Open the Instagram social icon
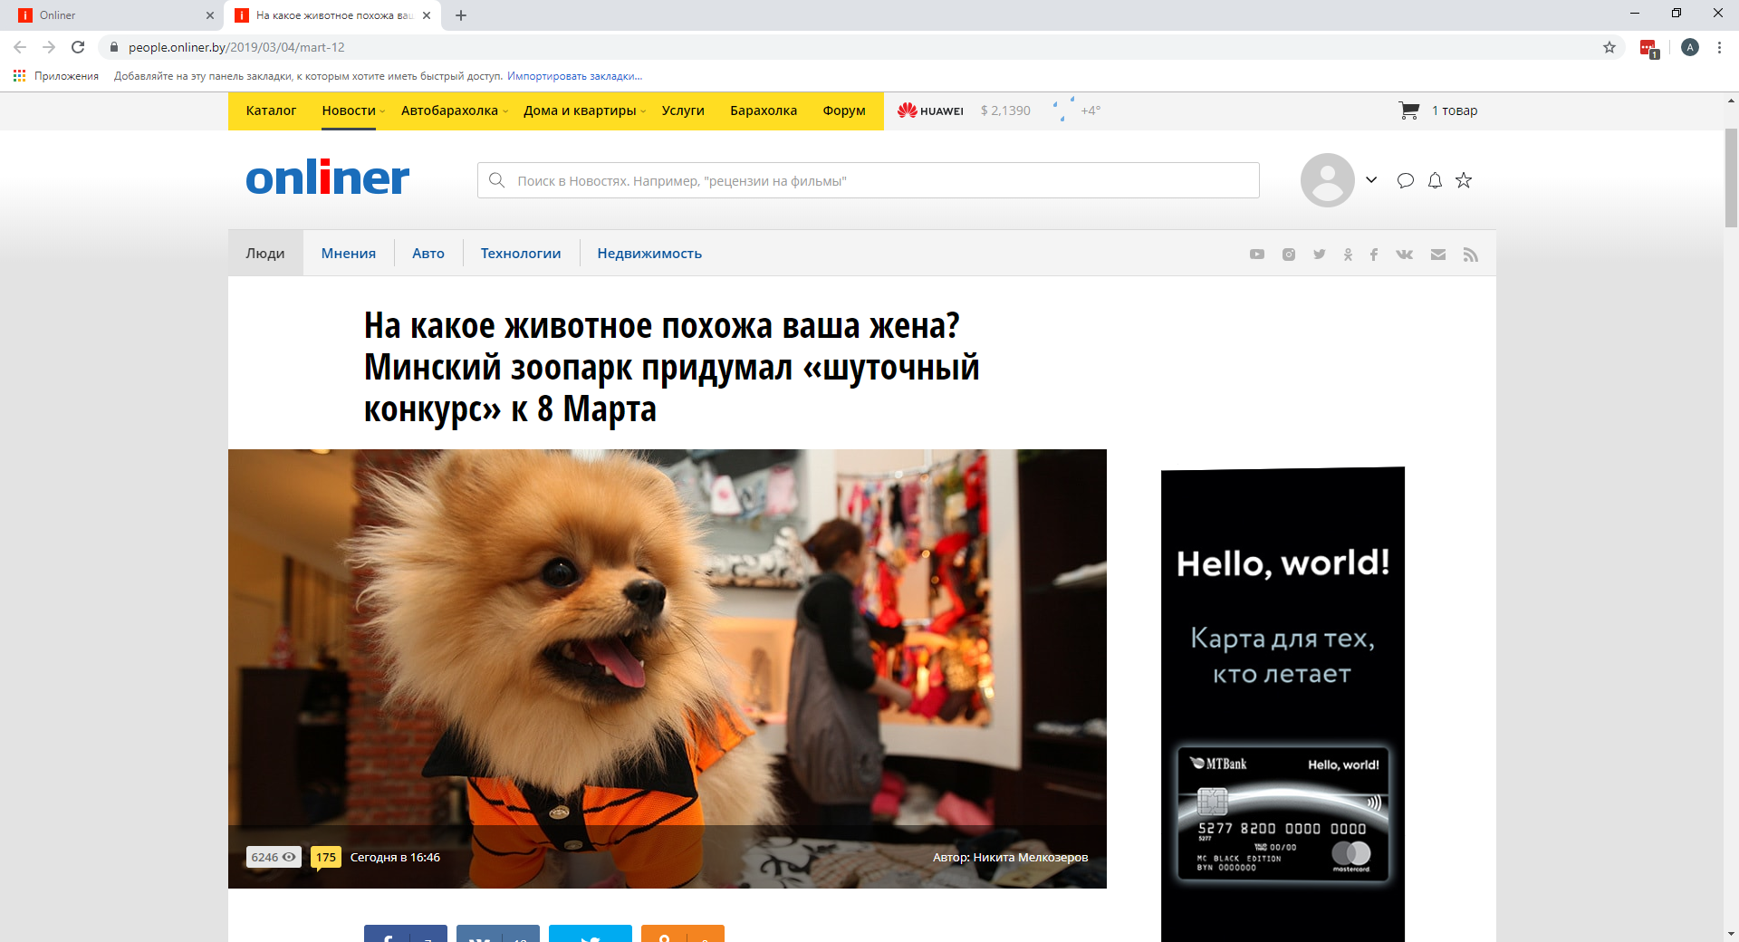1739x942 pixels. coord(1289,255)
